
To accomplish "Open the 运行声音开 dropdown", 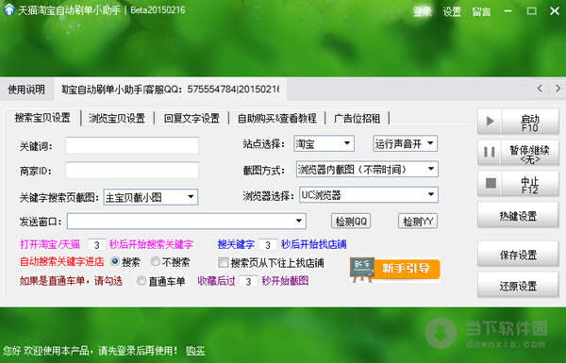I will pyautogui.click(x=405, y=143).
